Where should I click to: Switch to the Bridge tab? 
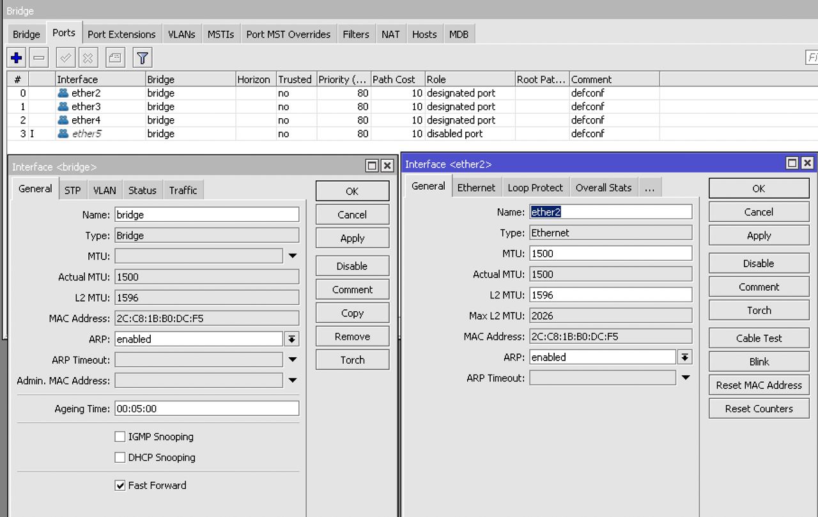(26, 34)
